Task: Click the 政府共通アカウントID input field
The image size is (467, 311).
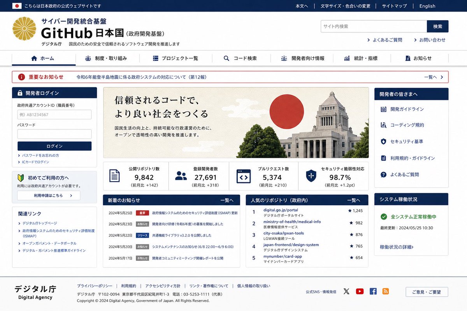Action: click(54, 114)
